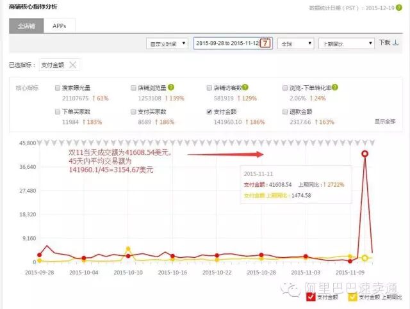The height and width of the screenshot is (309, 410).
Task: Click the 2015-11-09 x-axis date label
Action: pos(350,273)
